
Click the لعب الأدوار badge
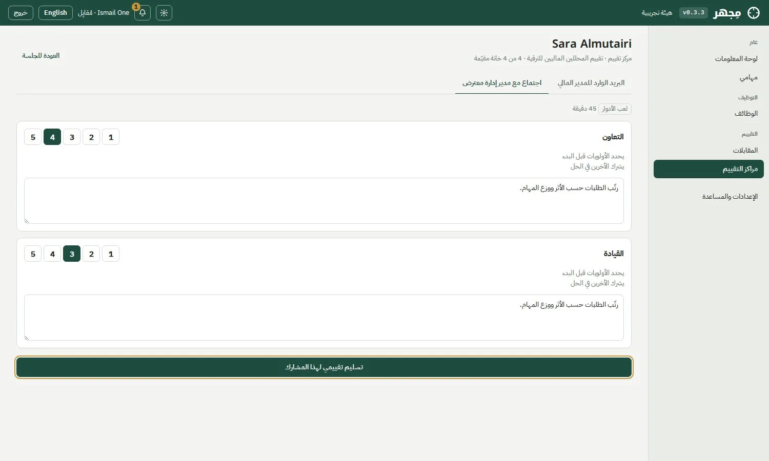(615, 109)
